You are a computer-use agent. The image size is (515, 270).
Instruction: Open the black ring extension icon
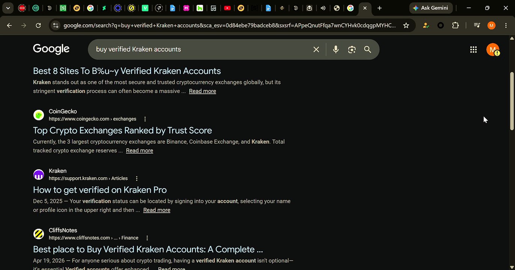coord(441,25)
